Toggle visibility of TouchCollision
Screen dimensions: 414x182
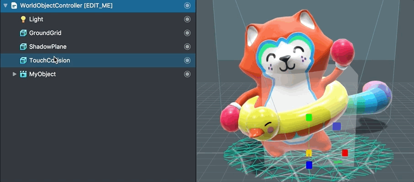pyautogui.click(x=187, y=60)
